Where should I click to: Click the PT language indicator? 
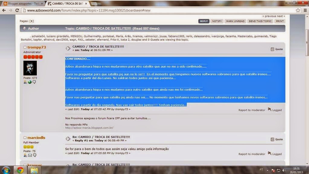[x=261, y=170]
